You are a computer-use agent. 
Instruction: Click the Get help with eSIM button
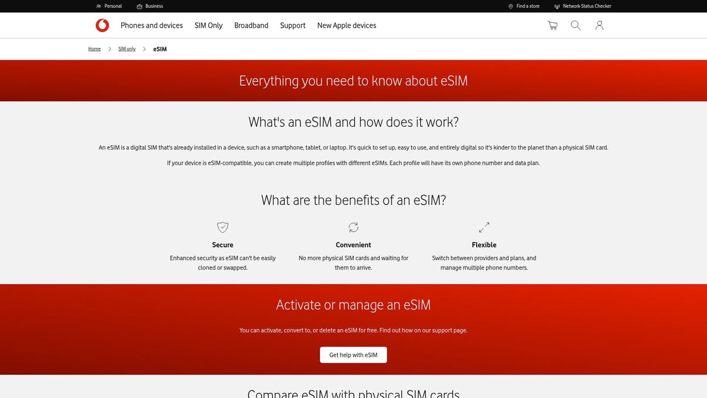353,354
